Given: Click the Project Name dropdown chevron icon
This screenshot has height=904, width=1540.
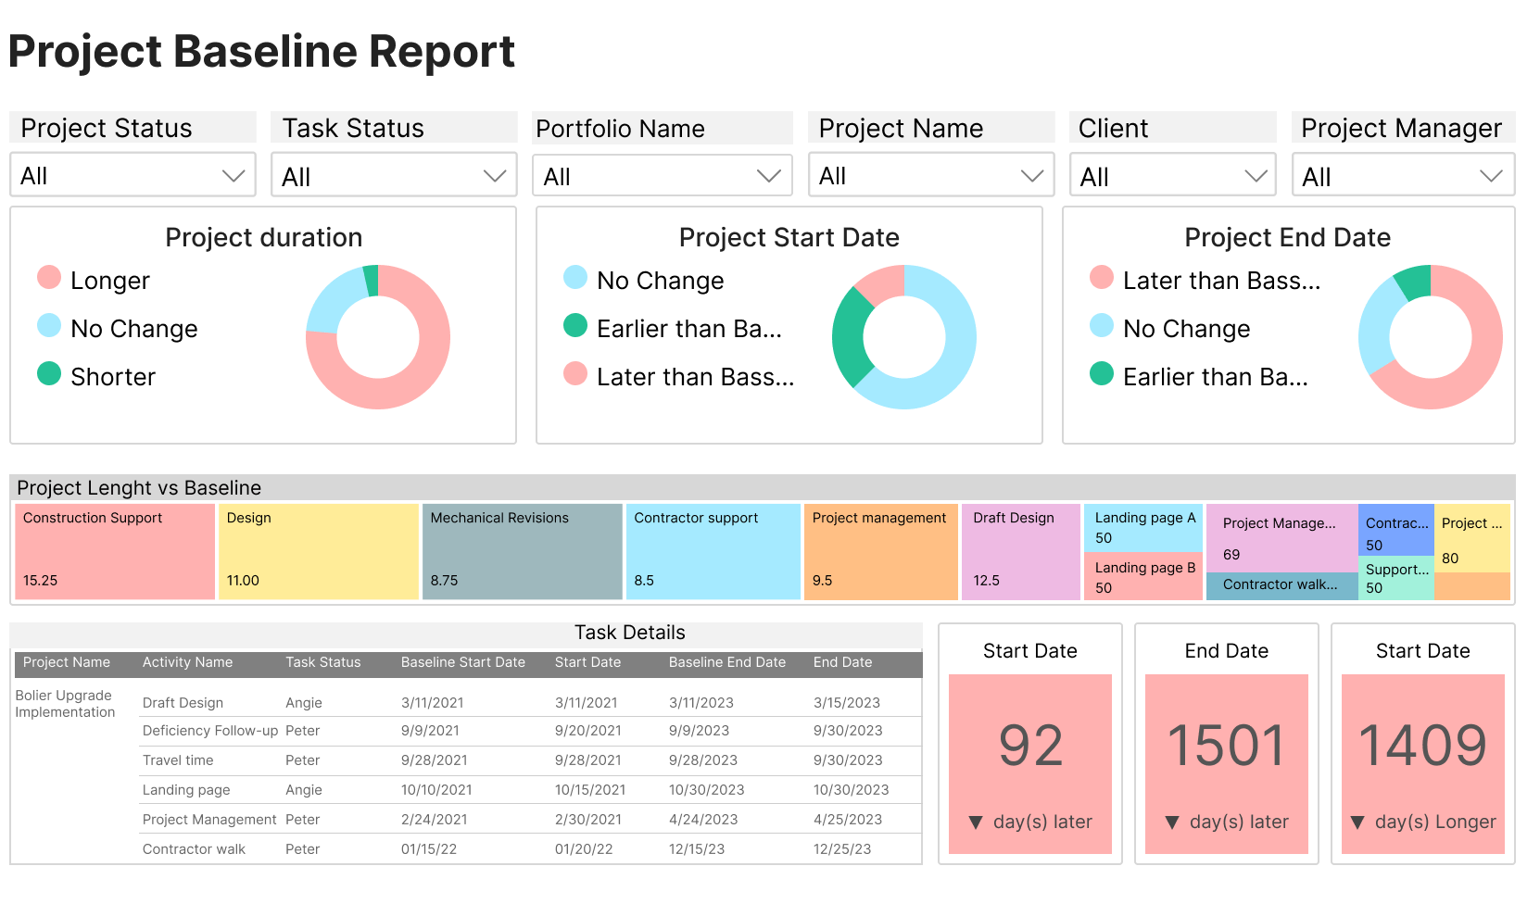Looking at the screenshot, I should (1033, 175).
